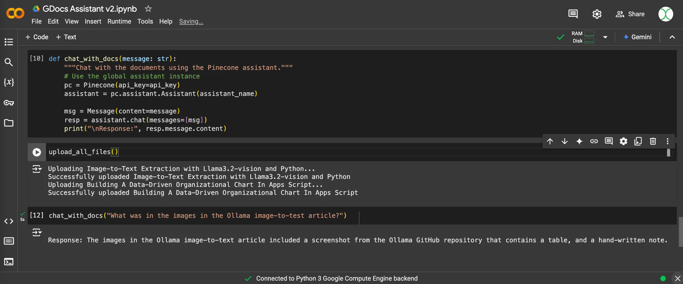
Task: Expand the RAM and Disk resources dropdown
Action: [605, 37]
